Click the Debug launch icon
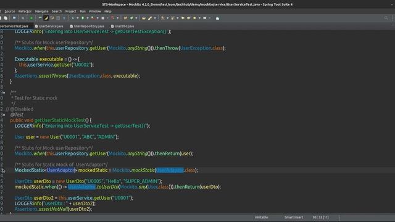The width and height of the screenshot is (395, 222). pos(73,18)
